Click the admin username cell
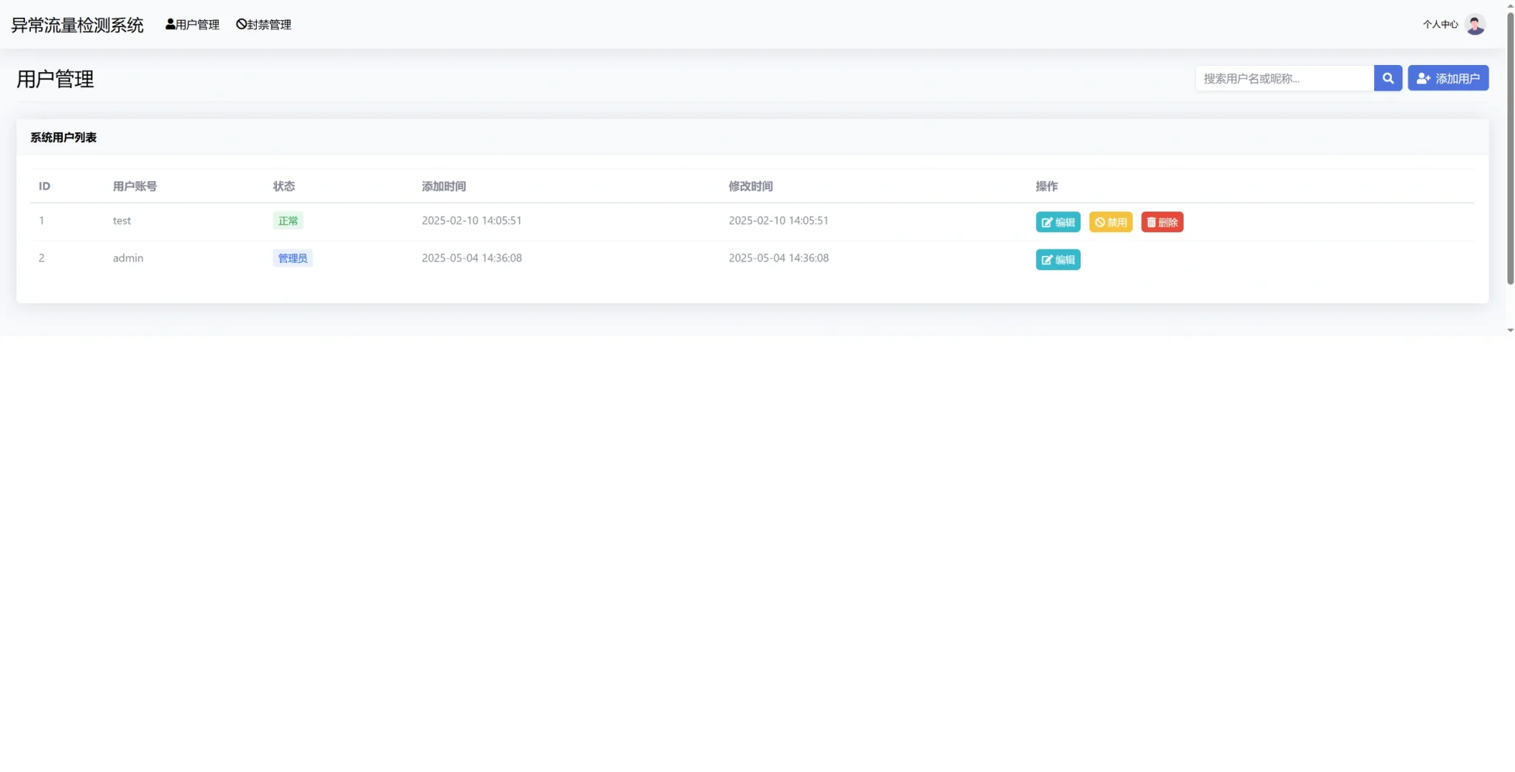 [x=128, y=258]
